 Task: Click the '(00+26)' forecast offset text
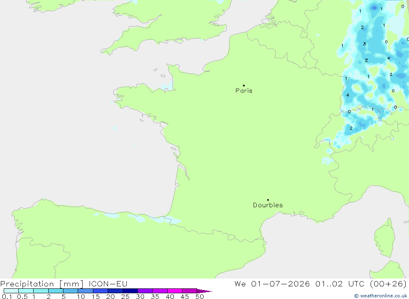[x=388, y=283]
